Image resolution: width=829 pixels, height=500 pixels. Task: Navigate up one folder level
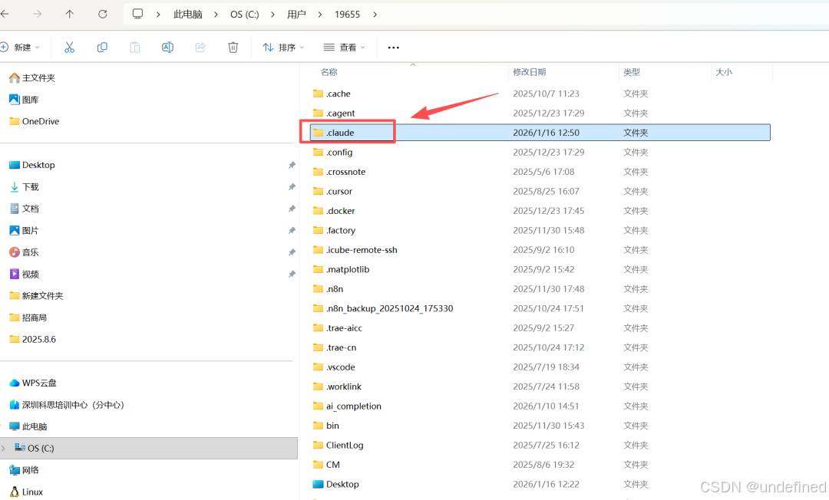point(70,15)
